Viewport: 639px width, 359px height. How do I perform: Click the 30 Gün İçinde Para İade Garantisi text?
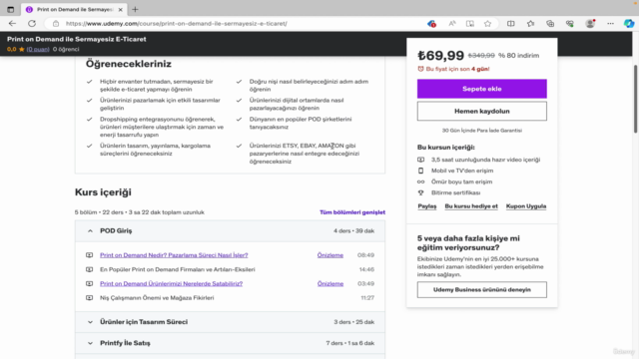coord(481,131)
